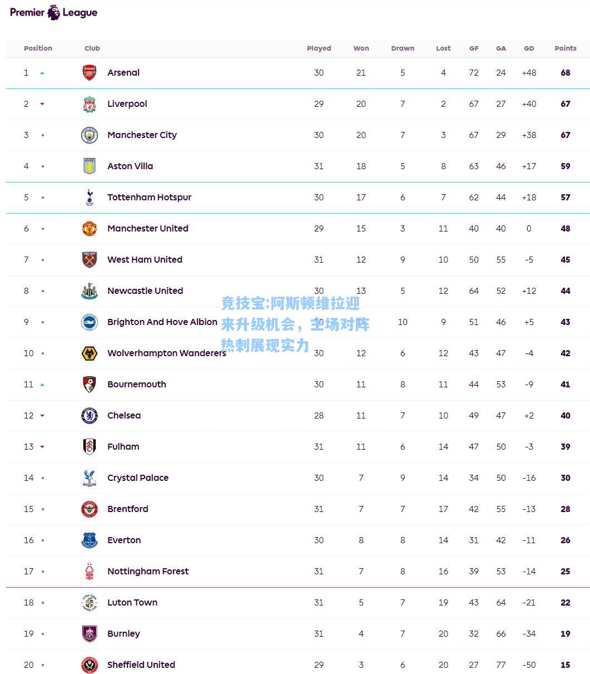Click the Sheffield United crest
Image resolution: width=590 pixels, height=674 pixels.
coord(90,665)
